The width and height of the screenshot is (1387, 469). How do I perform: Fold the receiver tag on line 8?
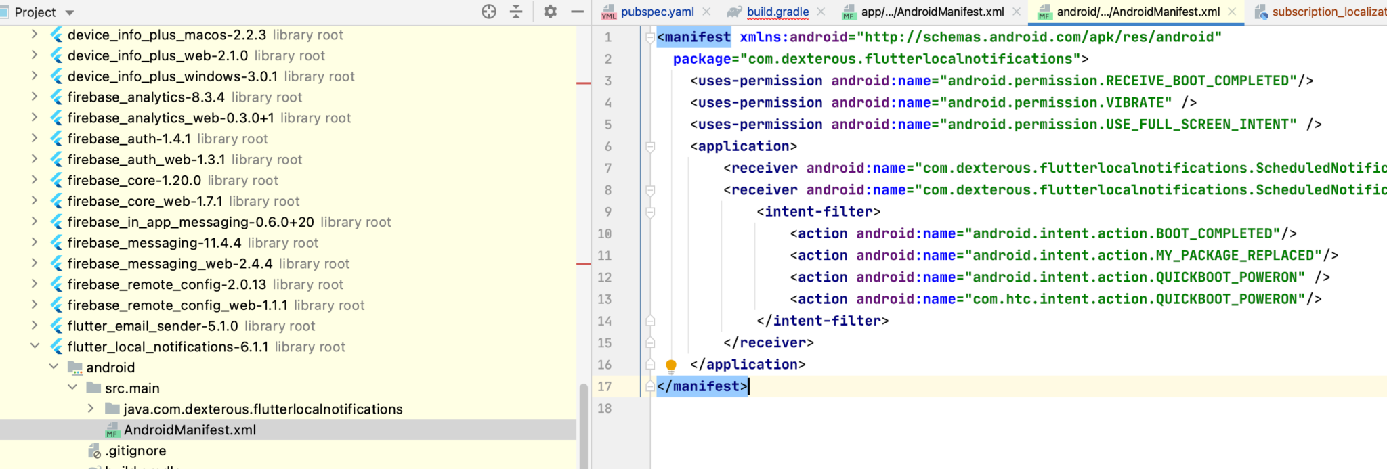point(650,190)
